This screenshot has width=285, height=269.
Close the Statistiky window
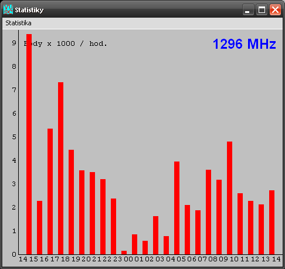click(x=275, y=9)
